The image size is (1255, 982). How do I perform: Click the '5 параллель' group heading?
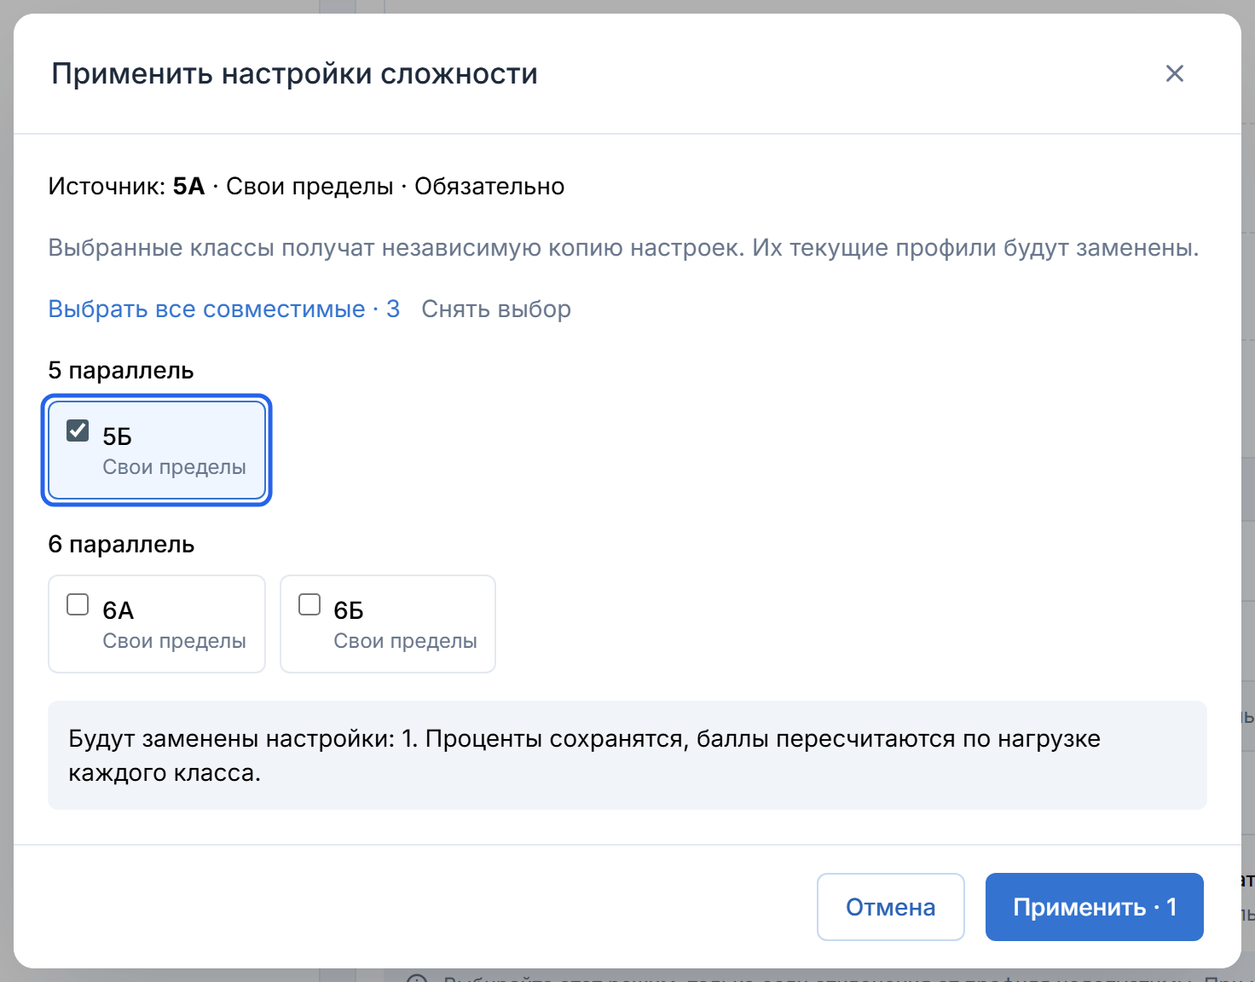click(121, 371)
